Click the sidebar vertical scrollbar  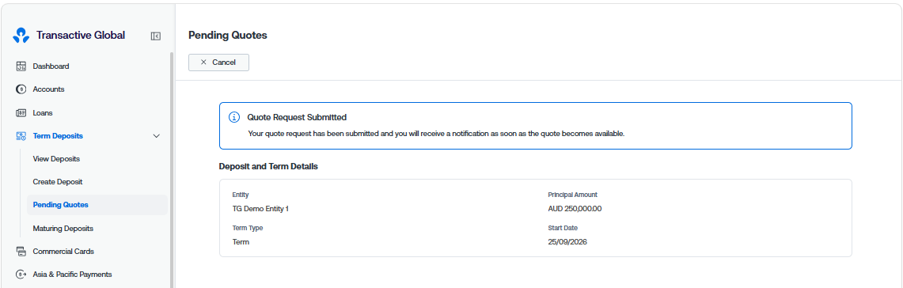(171, 170)
